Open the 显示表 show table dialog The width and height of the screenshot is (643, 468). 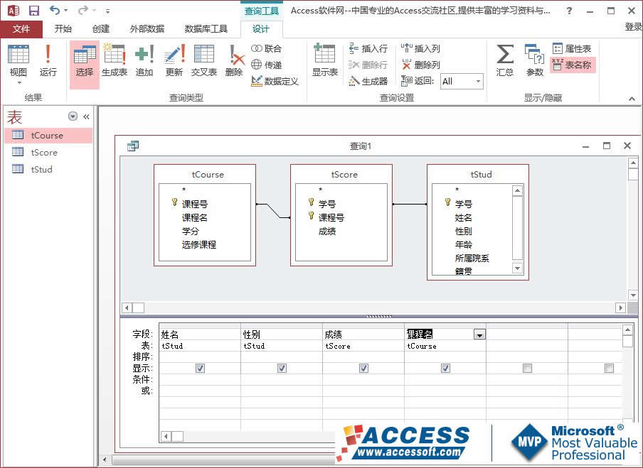click(325, 60)
